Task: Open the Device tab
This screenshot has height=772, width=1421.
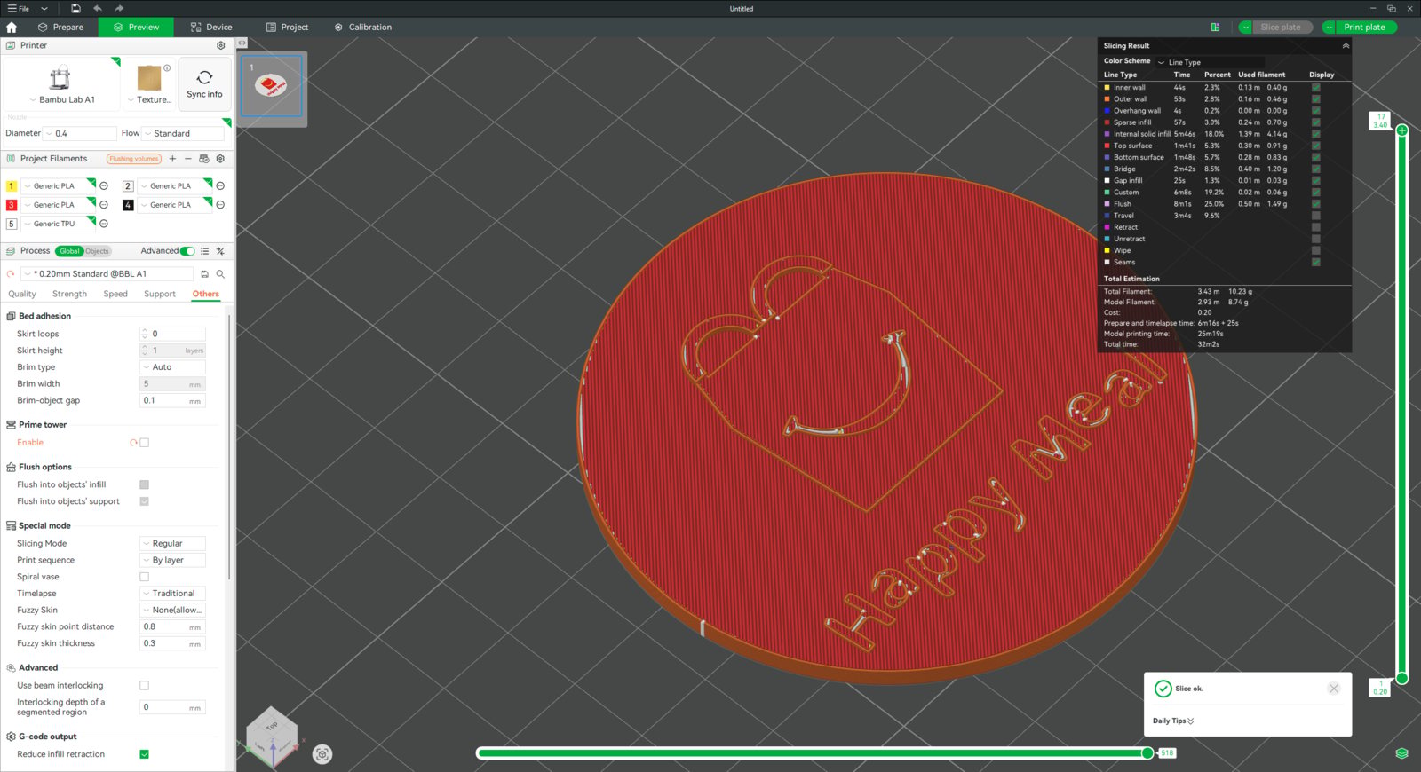Action: coord(211,28)
